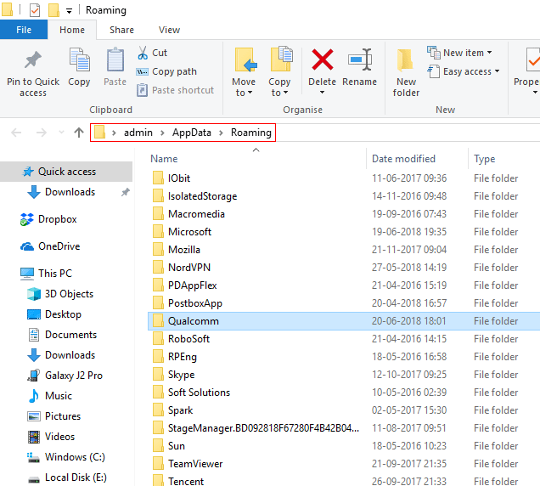Click Roaming in the address breadcrumb

click(x=251, y=133)
